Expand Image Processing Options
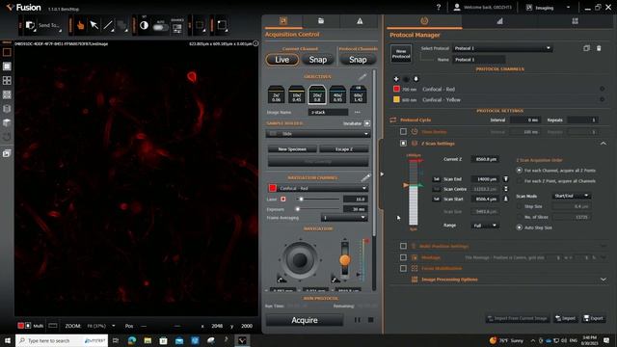Viewport: 617px width, 347px height. point(604,280)
